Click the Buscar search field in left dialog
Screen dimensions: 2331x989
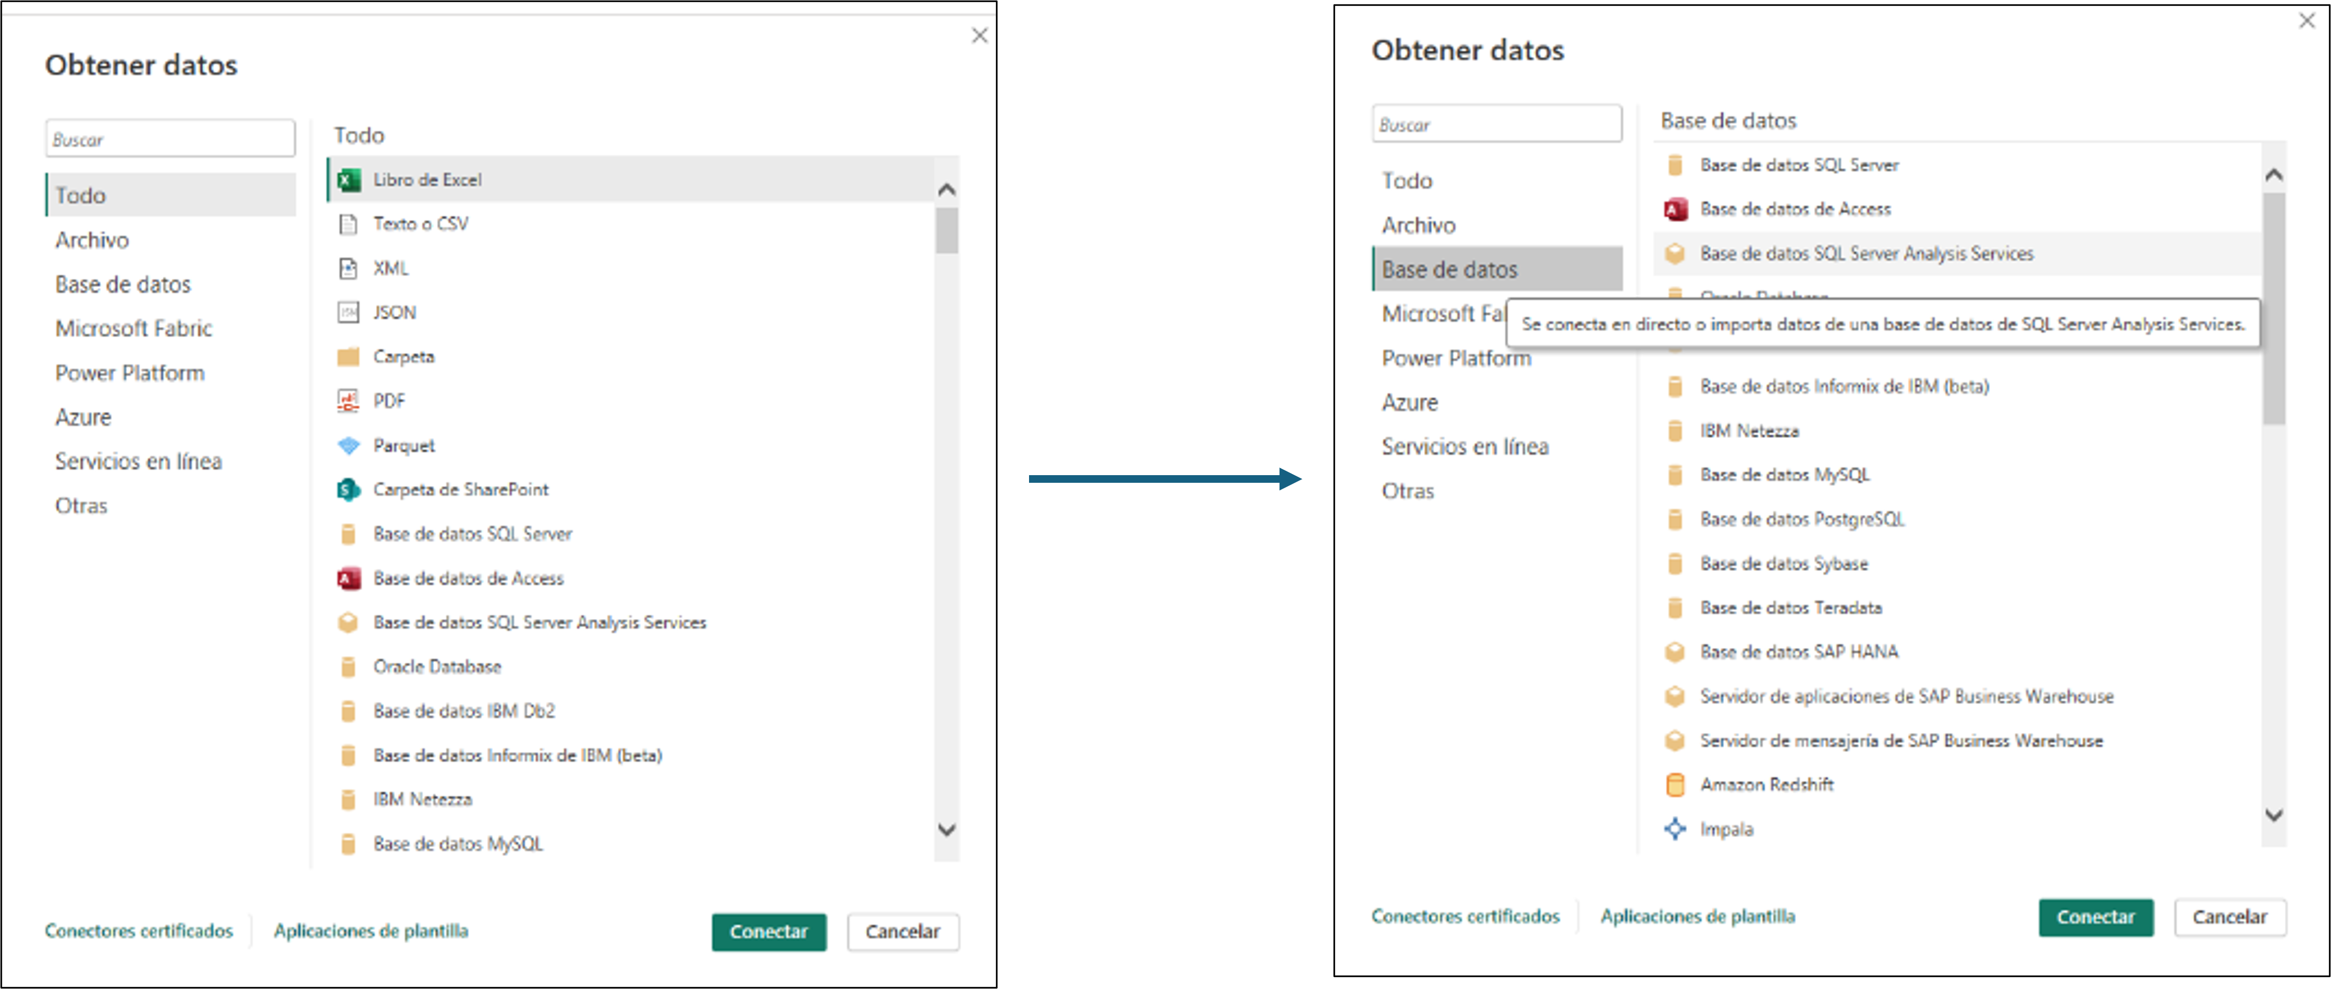[x=170, y=139]
